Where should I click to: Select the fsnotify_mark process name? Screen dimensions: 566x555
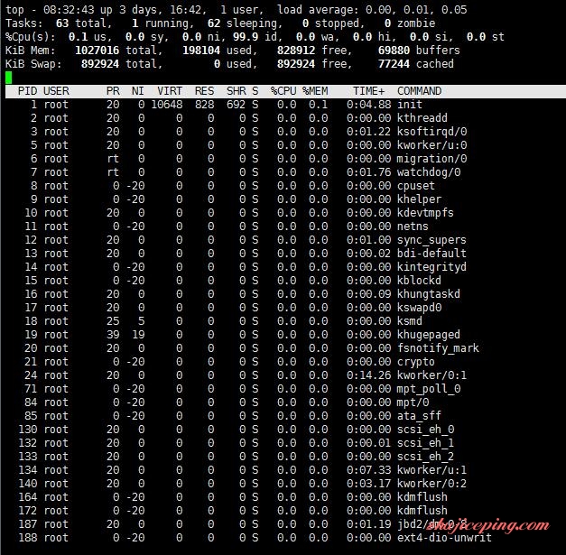click(x=438, y=348)
